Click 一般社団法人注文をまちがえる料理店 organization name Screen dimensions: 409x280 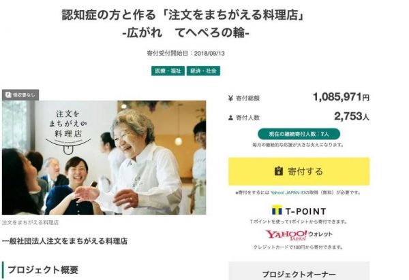(x=65, y=241)
